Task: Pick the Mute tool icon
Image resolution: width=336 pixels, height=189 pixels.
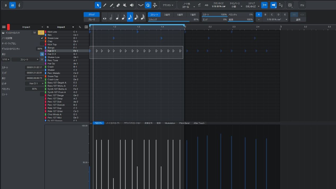Action: 125,5
